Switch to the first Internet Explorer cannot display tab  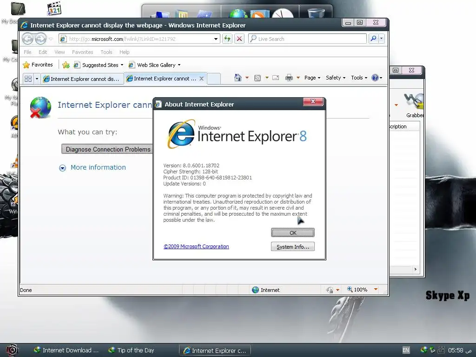tap(82, 79)
